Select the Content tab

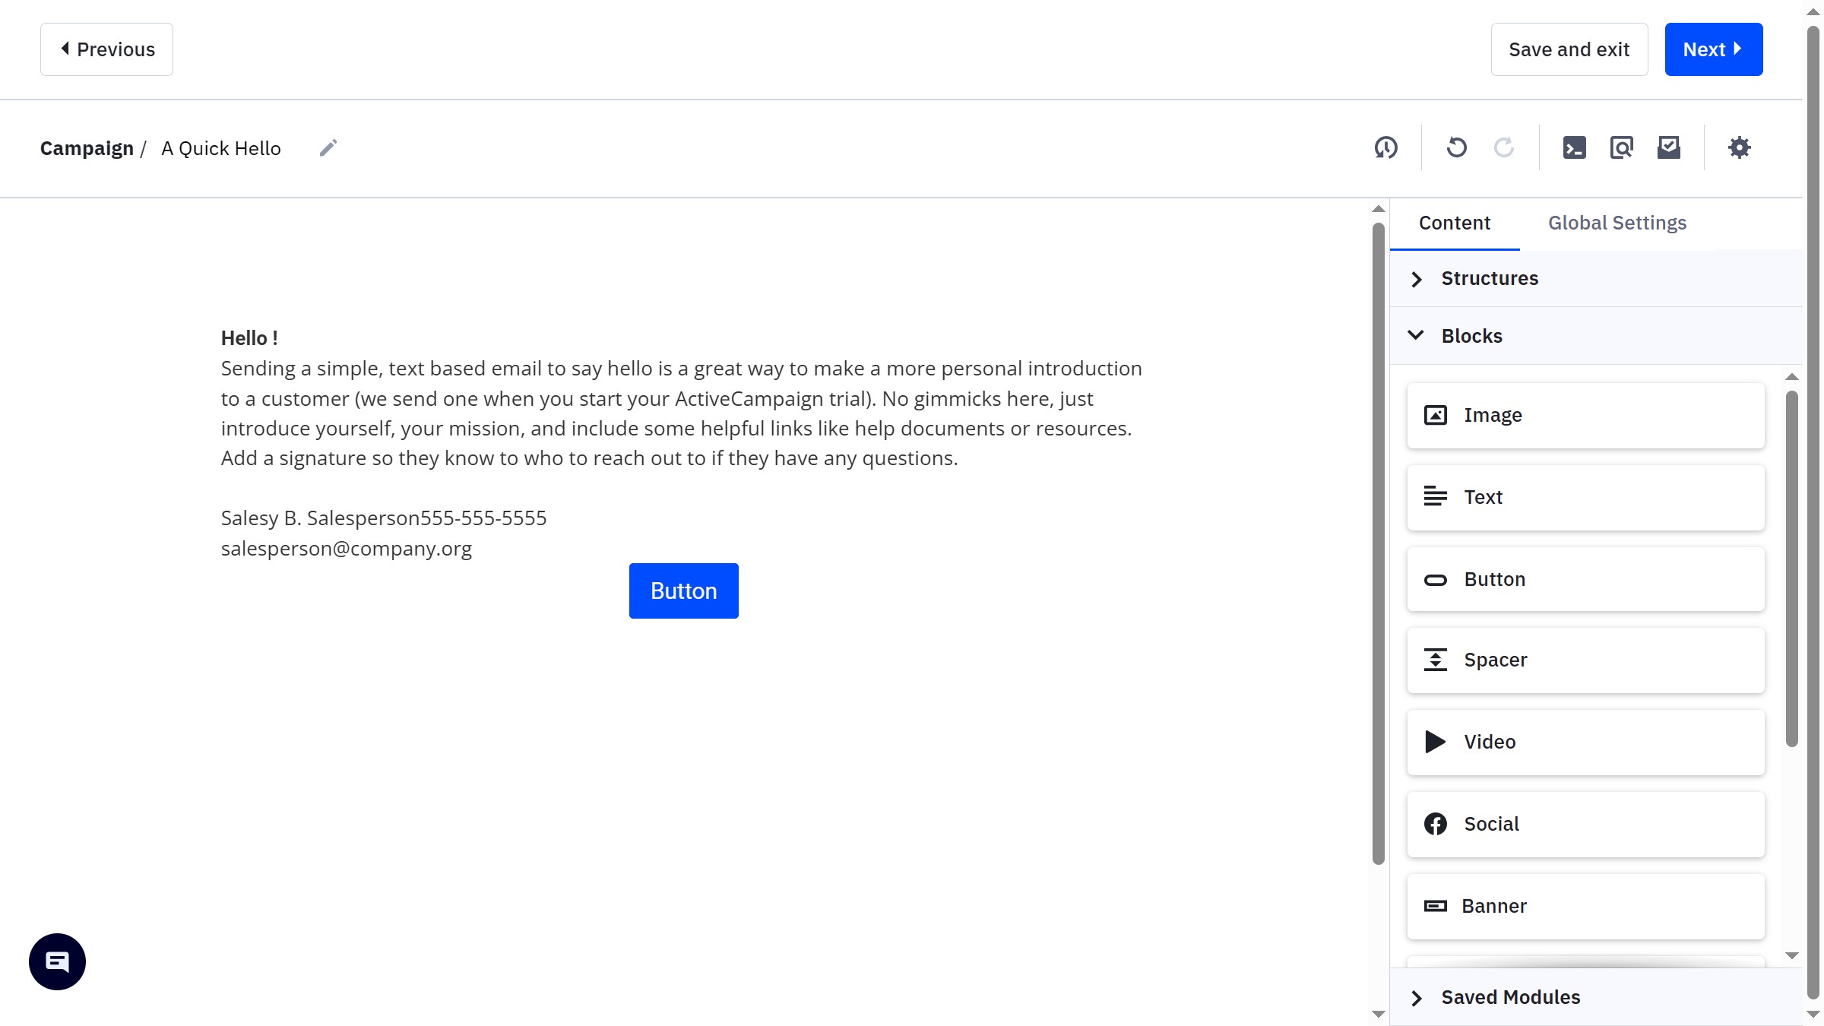[x=1454, y=223]
